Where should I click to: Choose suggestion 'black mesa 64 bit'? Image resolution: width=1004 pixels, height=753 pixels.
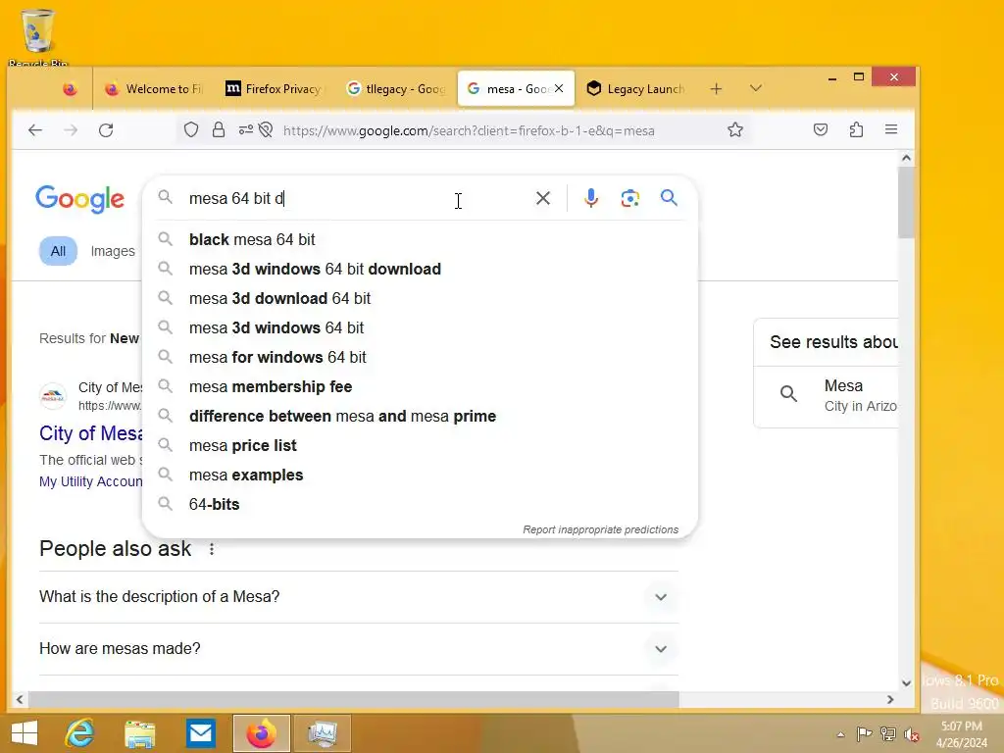point(420,239)
